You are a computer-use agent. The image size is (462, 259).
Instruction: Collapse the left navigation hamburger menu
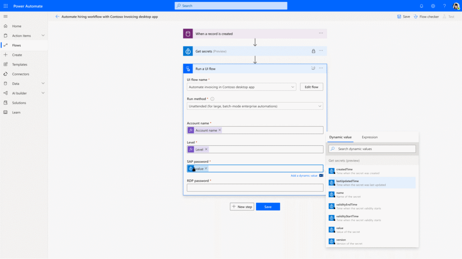[x=5, y=17]
